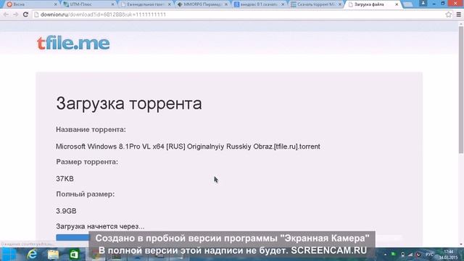Open the Windows Start button

(9, 254)
